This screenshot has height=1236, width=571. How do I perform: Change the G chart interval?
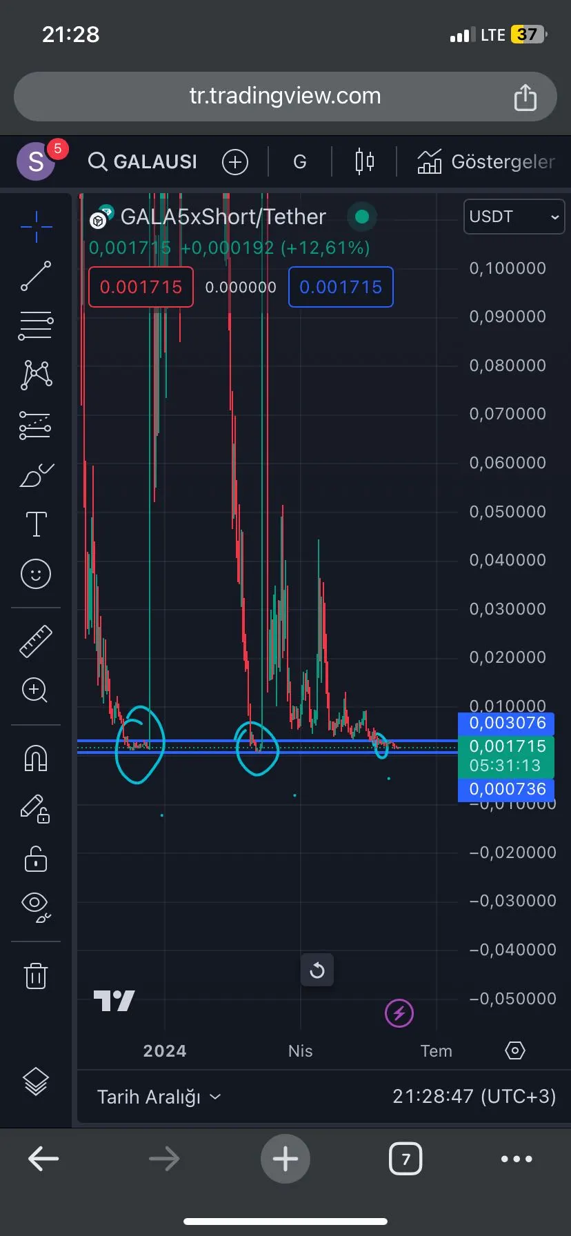pyautogui.click(x=300, y=162)
